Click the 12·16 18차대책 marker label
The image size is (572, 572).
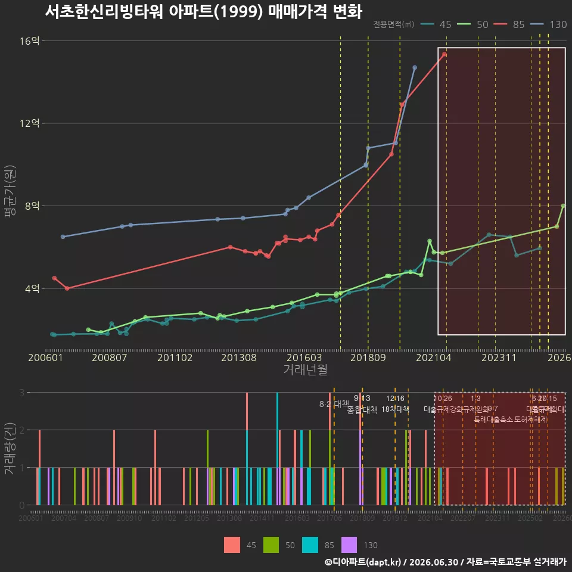coord(395,404)
